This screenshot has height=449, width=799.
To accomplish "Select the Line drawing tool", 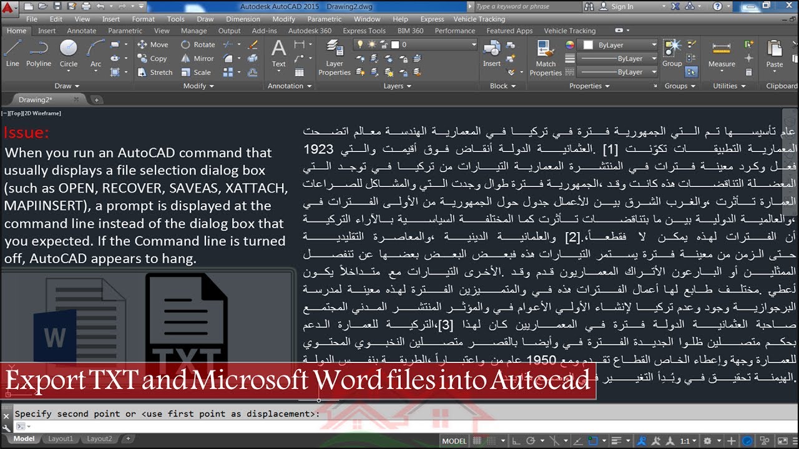I will pos(12,54).
